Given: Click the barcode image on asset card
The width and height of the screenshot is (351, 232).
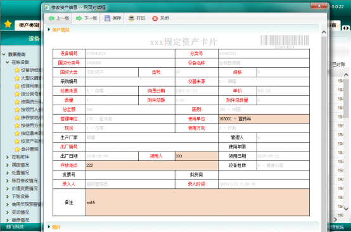Looking at the screenshot, I should point(284,41).
